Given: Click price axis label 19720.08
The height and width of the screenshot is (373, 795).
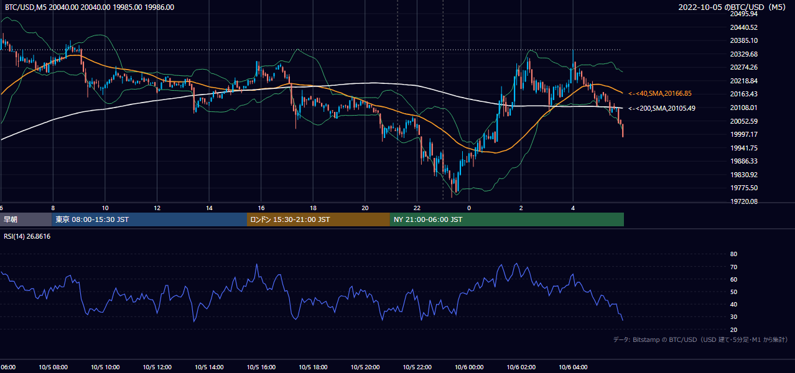Looking at the screenshot, I should pyautogui.click(x=744, y=201).
